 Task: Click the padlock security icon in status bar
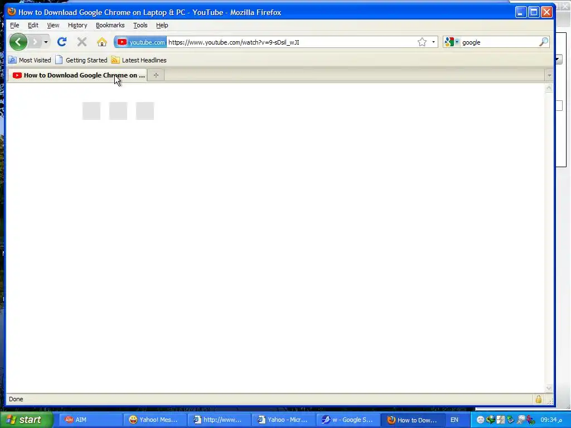click(539, 399)
